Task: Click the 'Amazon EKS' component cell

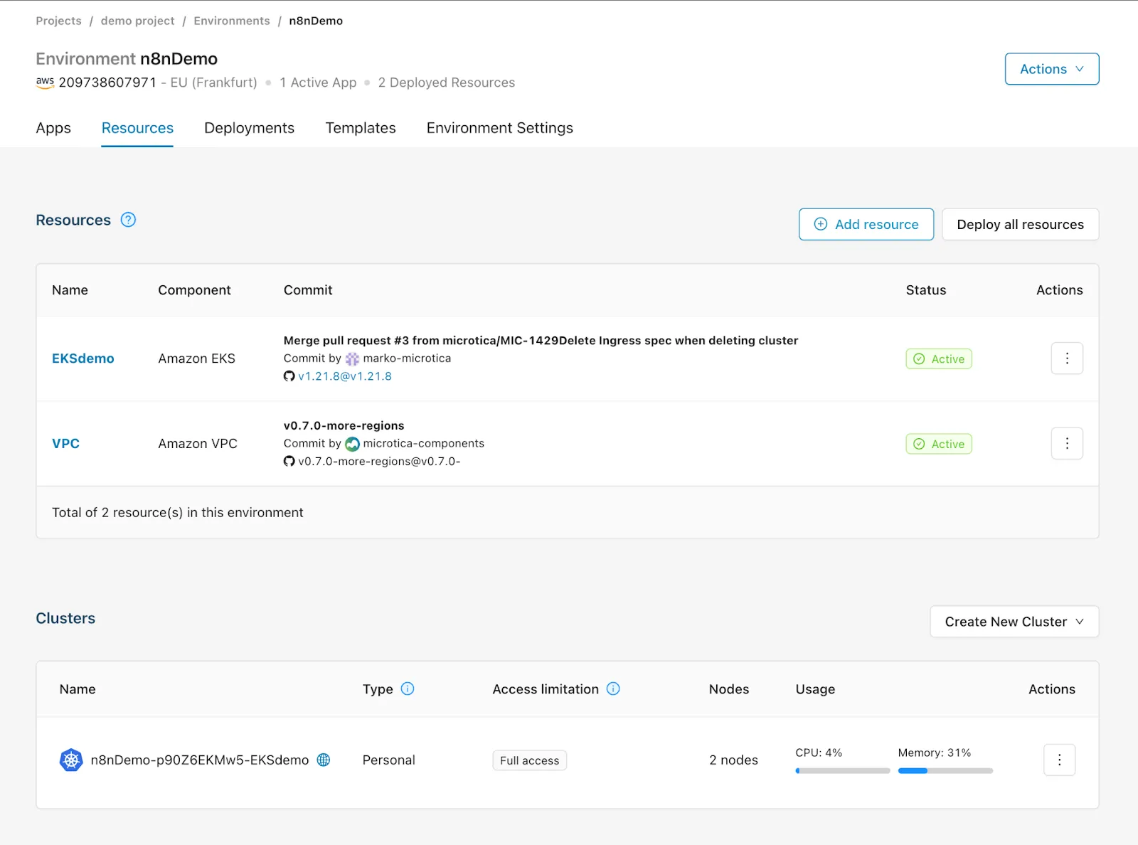Action: [196, 358]
